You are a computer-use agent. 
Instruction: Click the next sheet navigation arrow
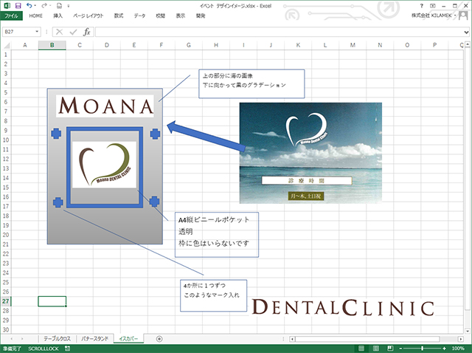pyautogui.click(x=22, y=339)
